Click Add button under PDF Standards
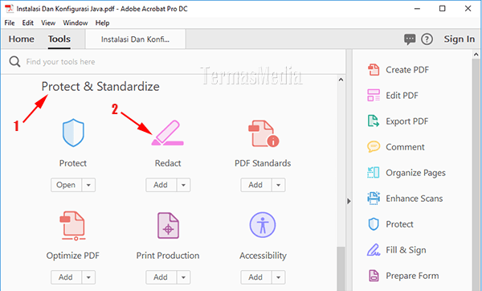 click(256, 185)
